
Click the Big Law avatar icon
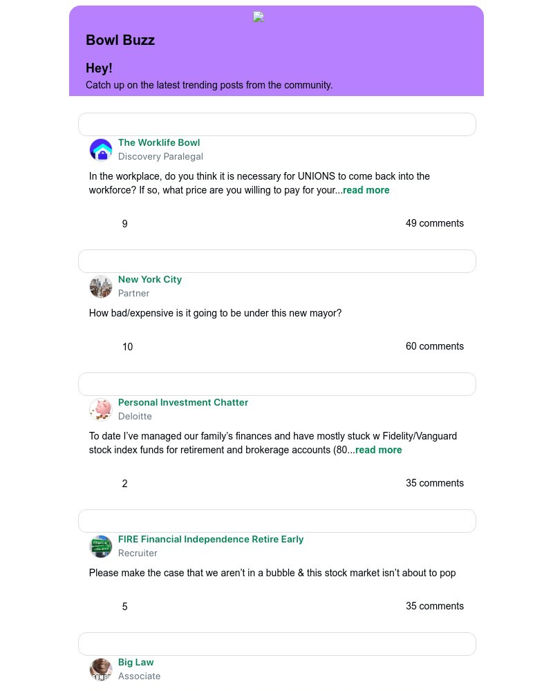tap(101, 669)
